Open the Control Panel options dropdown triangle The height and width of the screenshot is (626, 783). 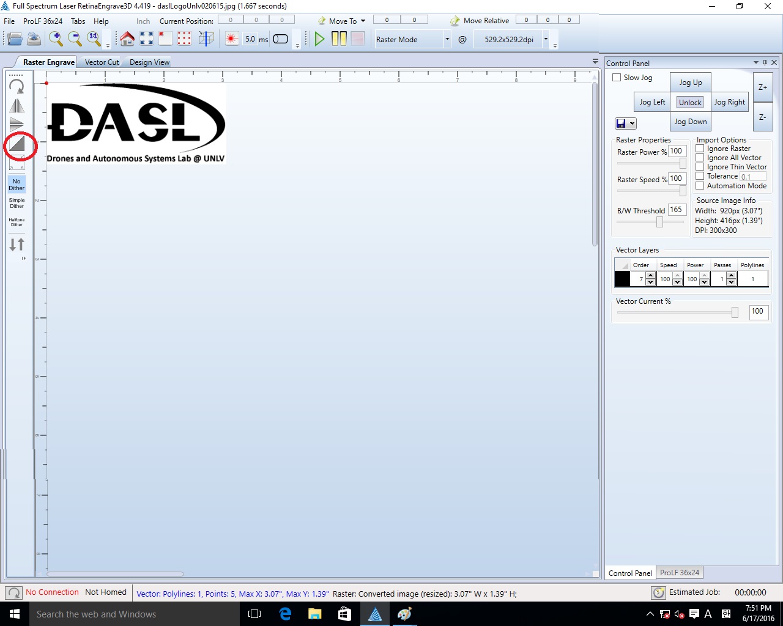pyautogui.click(x=756, y=62)
